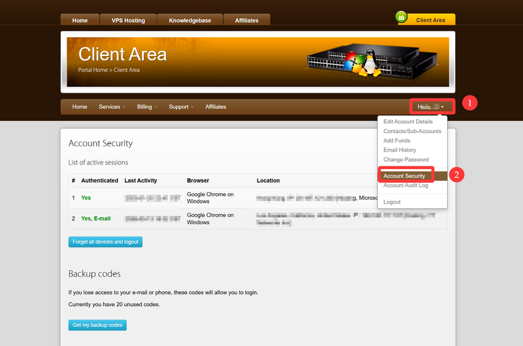
Task: Open the Account Audit Log entry
Action: coord(405,185)
